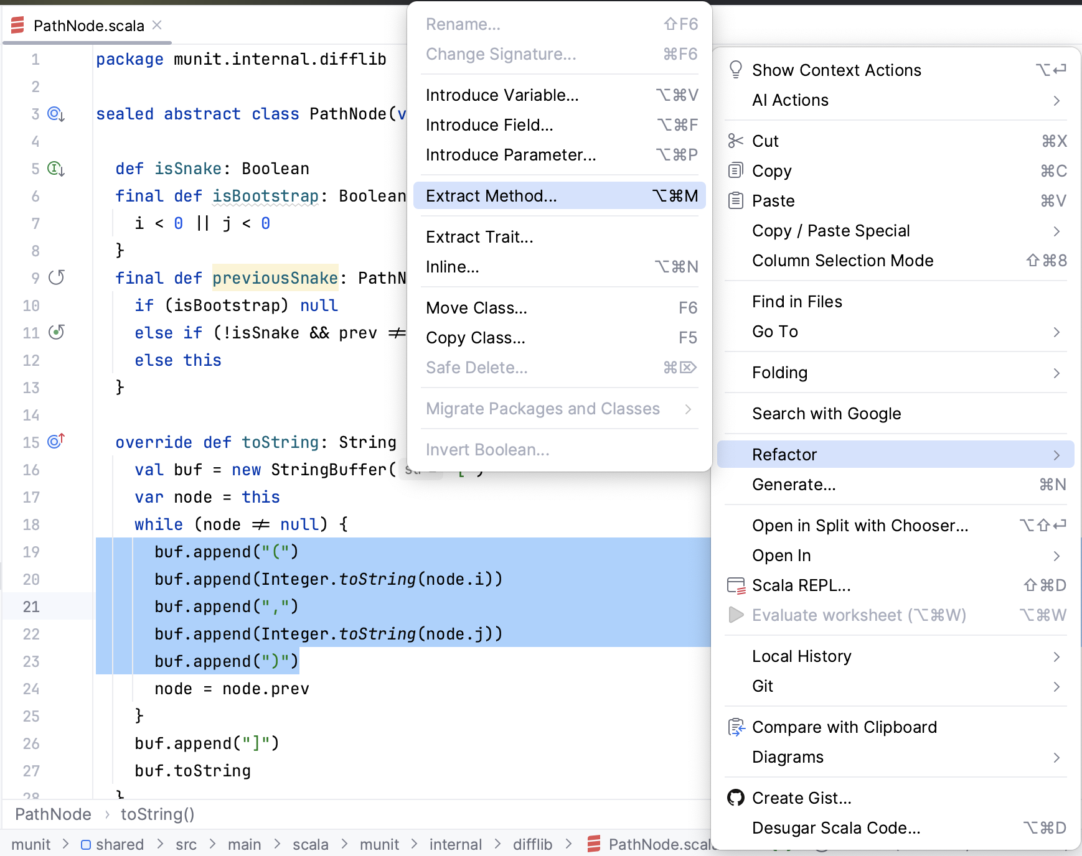Click the GitHub icon beside Create Gist
This screenshot has height=856, width=1082.
pyautogui.click(x=736, y=798)
